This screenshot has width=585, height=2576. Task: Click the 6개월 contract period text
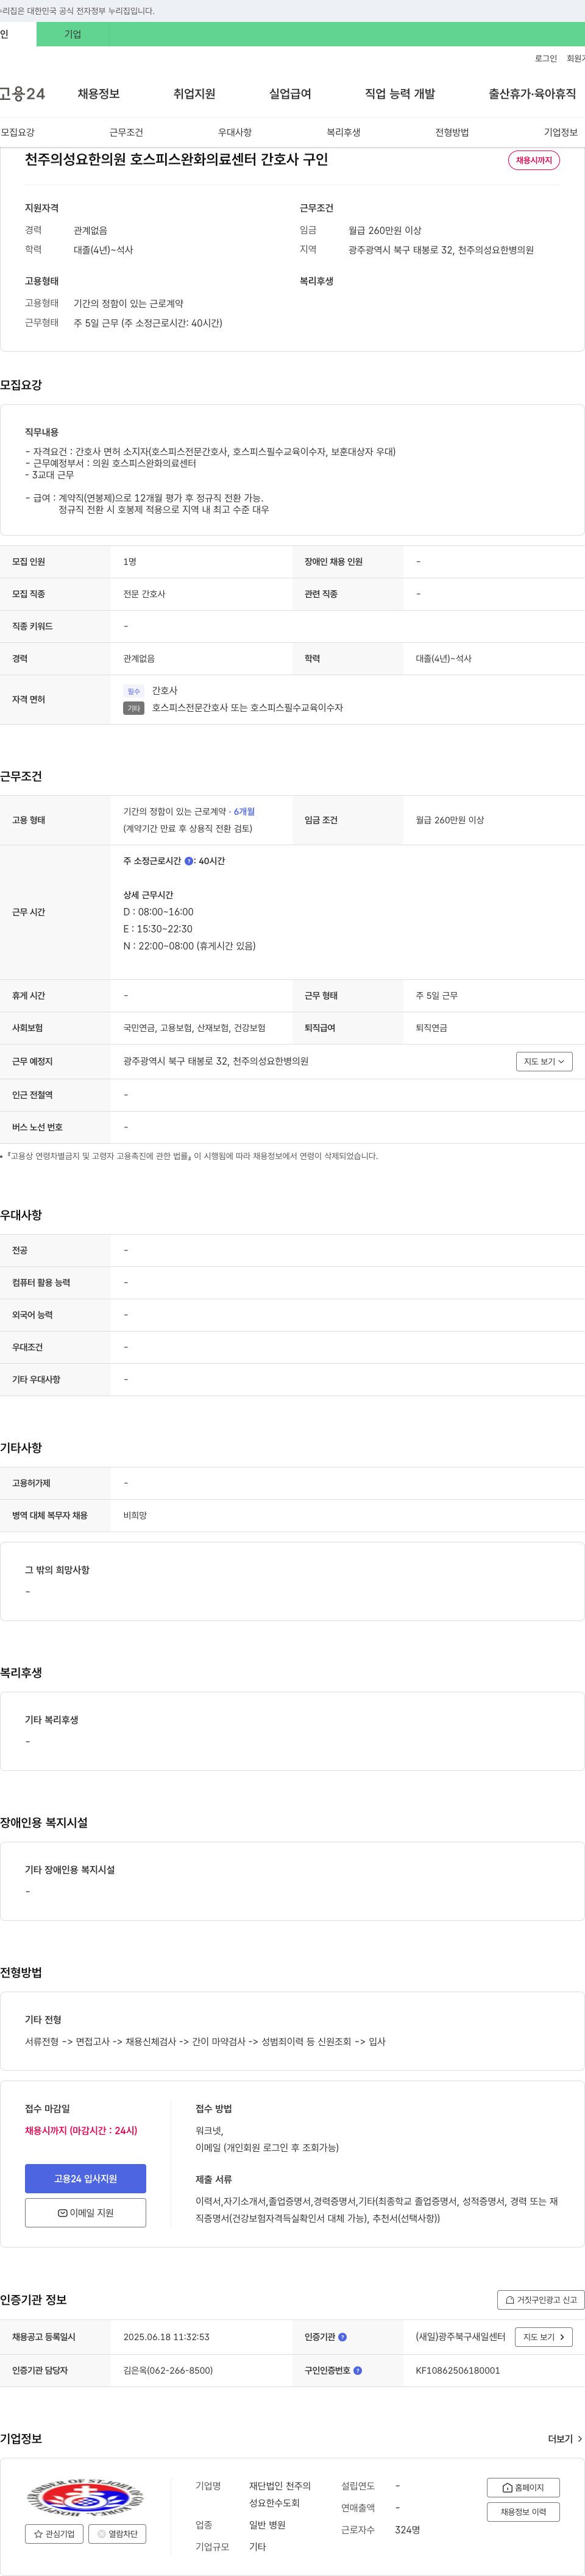[x=244, y=812]
